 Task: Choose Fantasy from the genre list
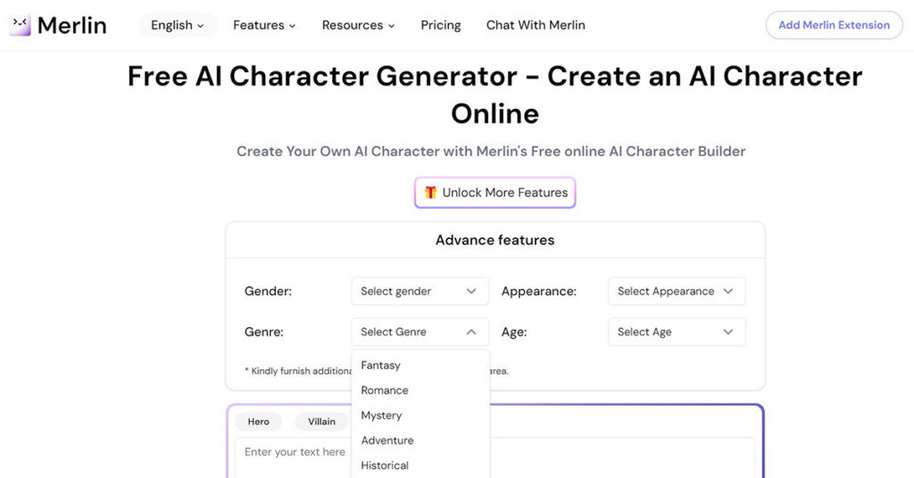click(x=381, y=366)
